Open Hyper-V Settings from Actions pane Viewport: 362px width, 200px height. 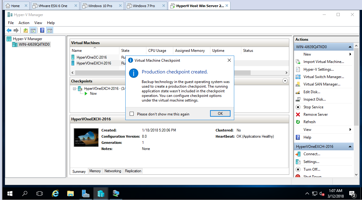click(x=318, y=69)
